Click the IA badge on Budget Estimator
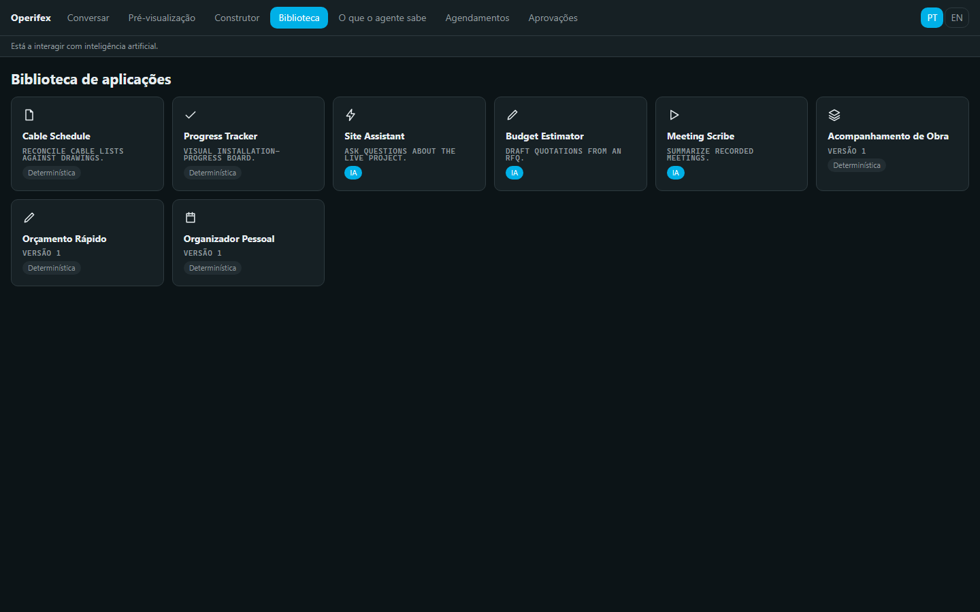This screenshot has width=980, height=612. click(x=514, y=173)
